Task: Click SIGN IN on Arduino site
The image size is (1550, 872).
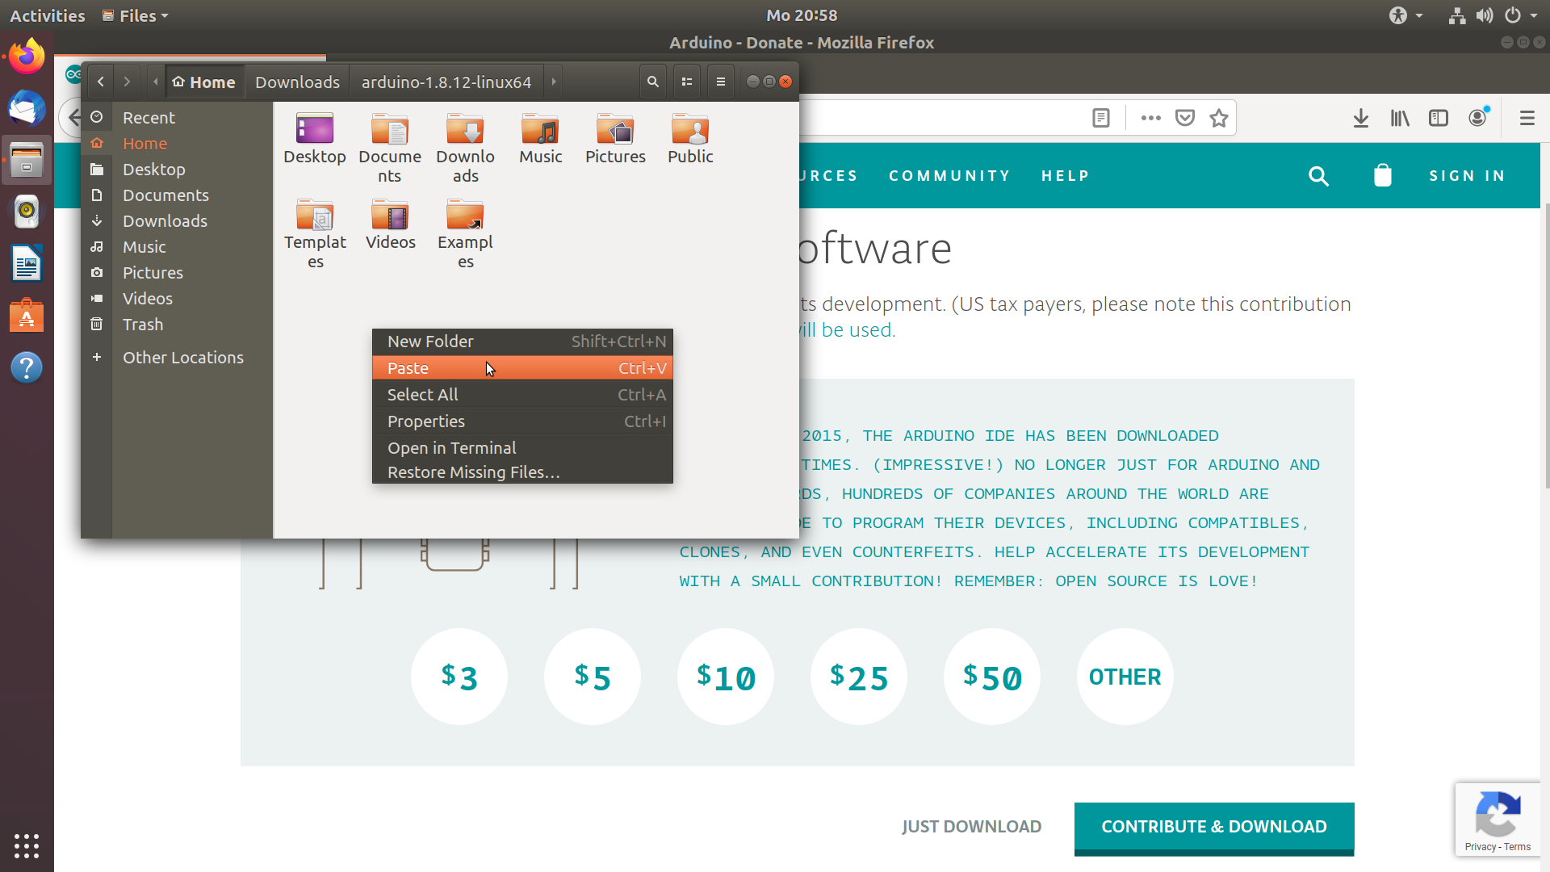Action: point(1467,175)
